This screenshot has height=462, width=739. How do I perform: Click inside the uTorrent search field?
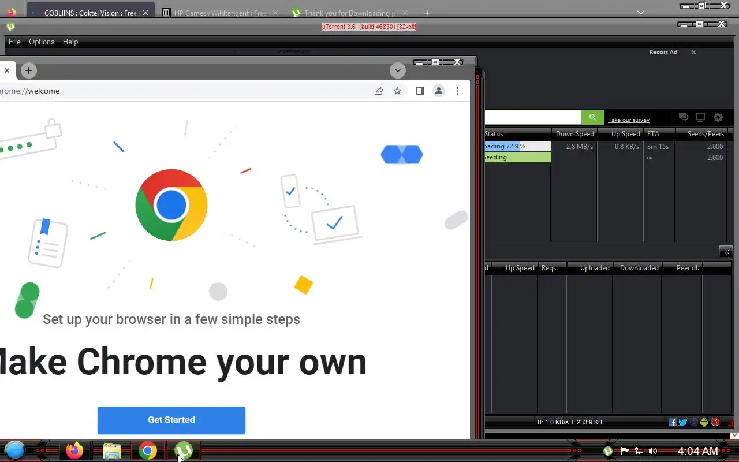tap(532, 117)
